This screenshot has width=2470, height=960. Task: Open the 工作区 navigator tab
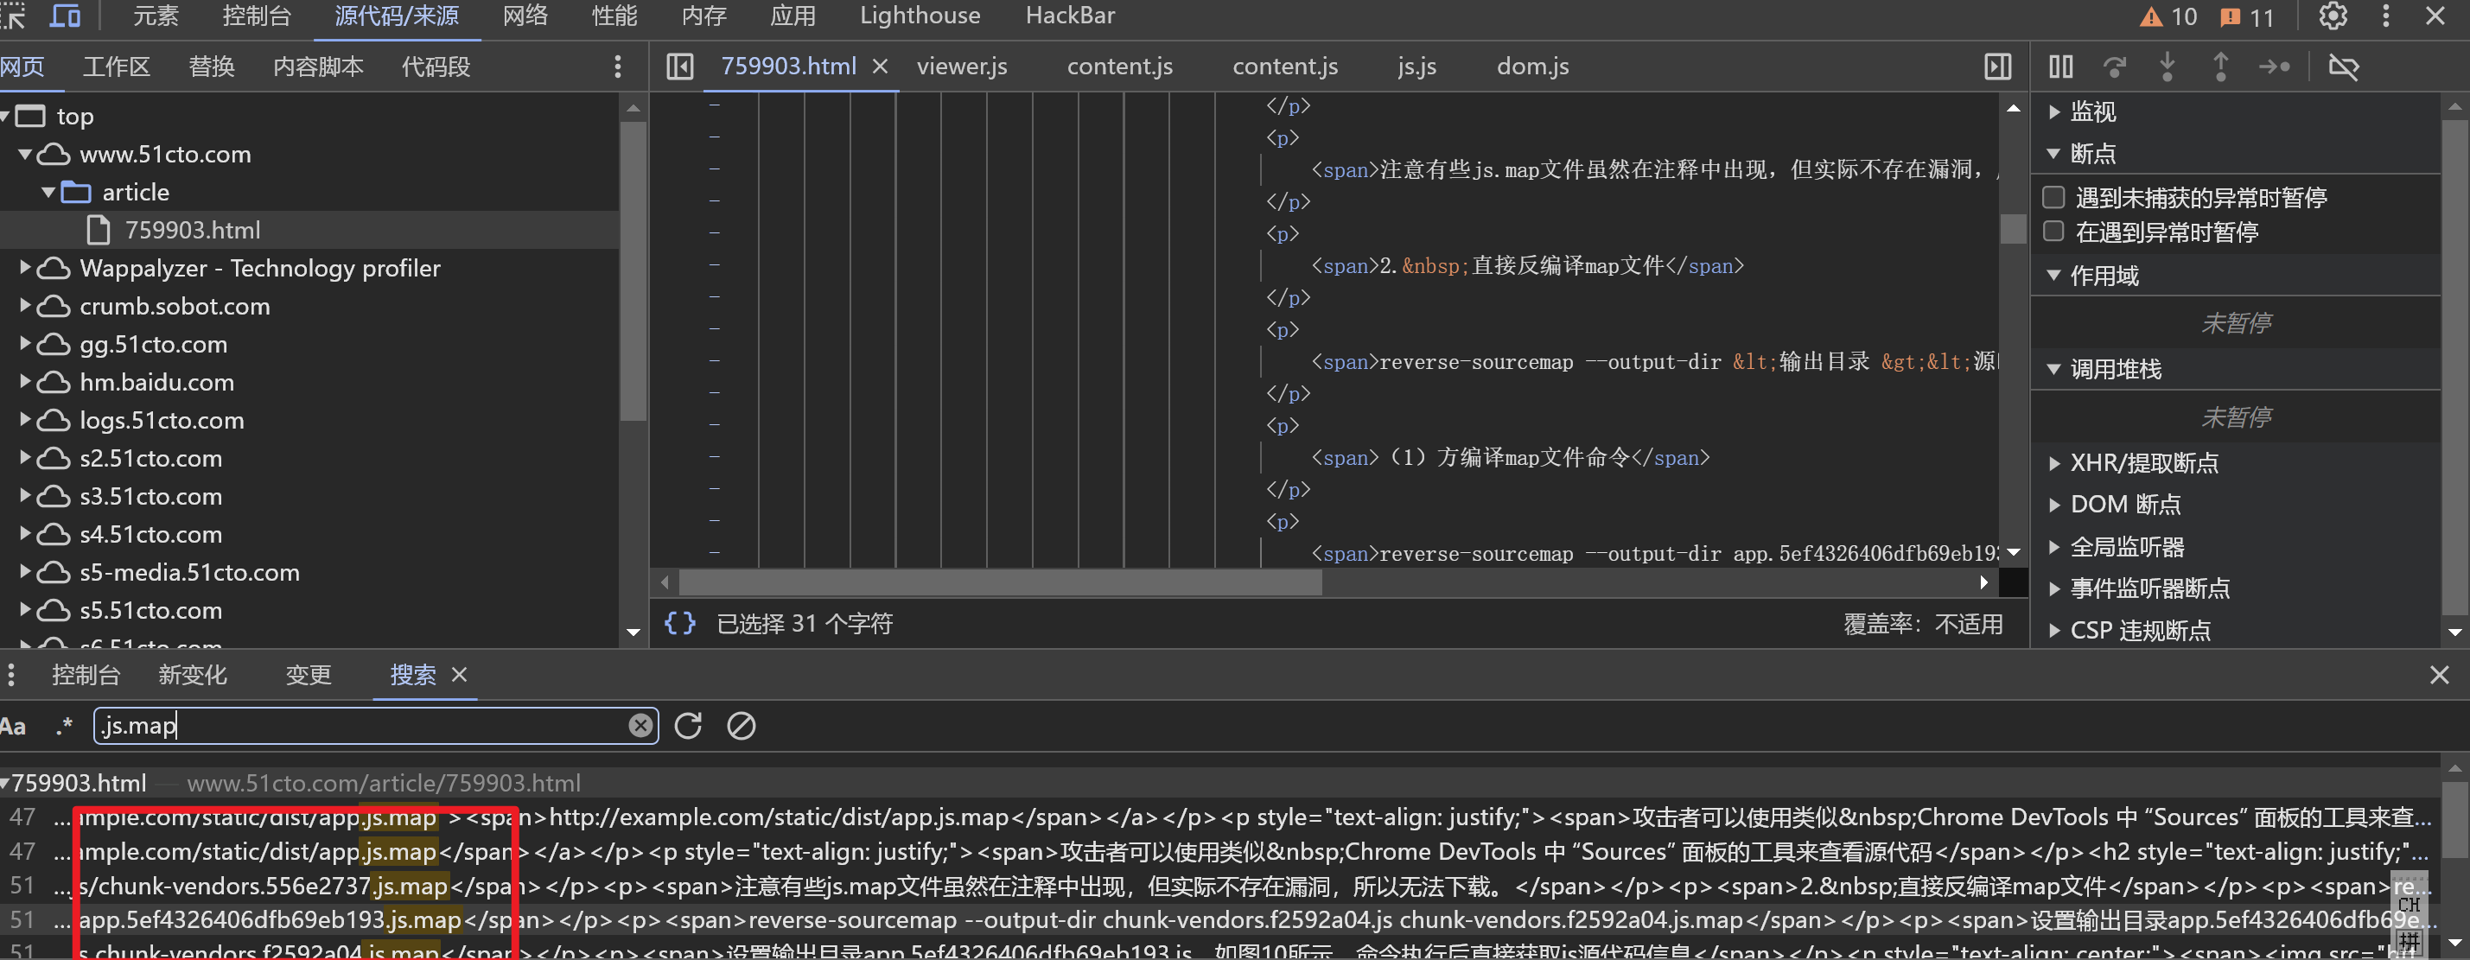tap(116, 67)
